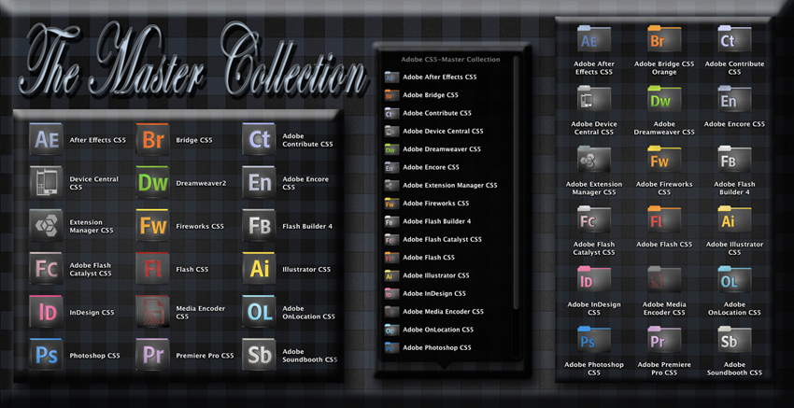Click the Adobe Bridge CS5 Orange folder
The height and width of the screenshot is (408, 794).
(x=664, y=39)
